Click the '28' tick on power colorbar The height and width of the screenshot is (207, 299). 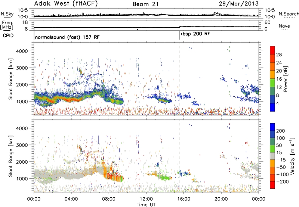pyautogui.click(x=279, y=55)
